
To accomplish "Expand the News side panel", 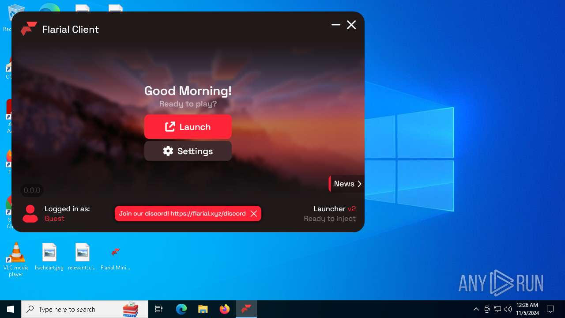I will pyautogui.click(x=347, y=184).
